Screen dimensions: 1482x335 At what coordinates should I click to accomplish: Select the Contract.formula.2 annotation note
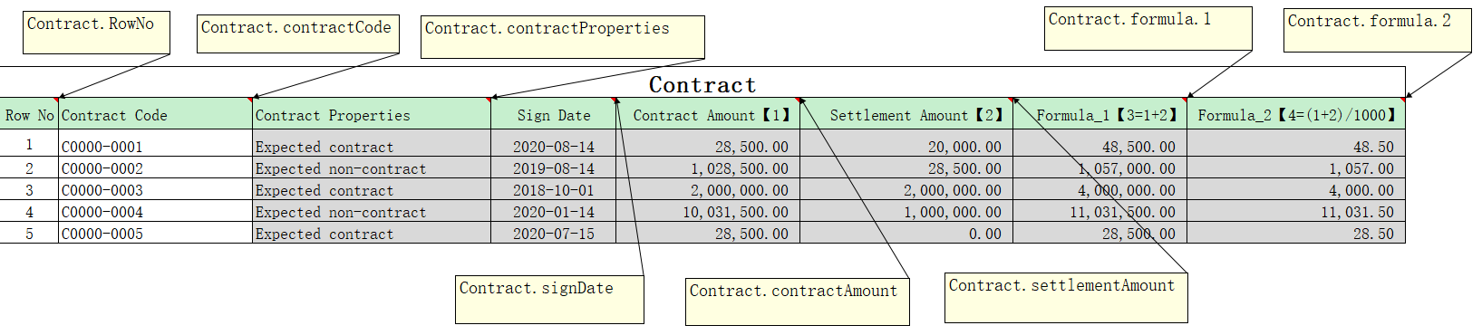point(1378,30)
